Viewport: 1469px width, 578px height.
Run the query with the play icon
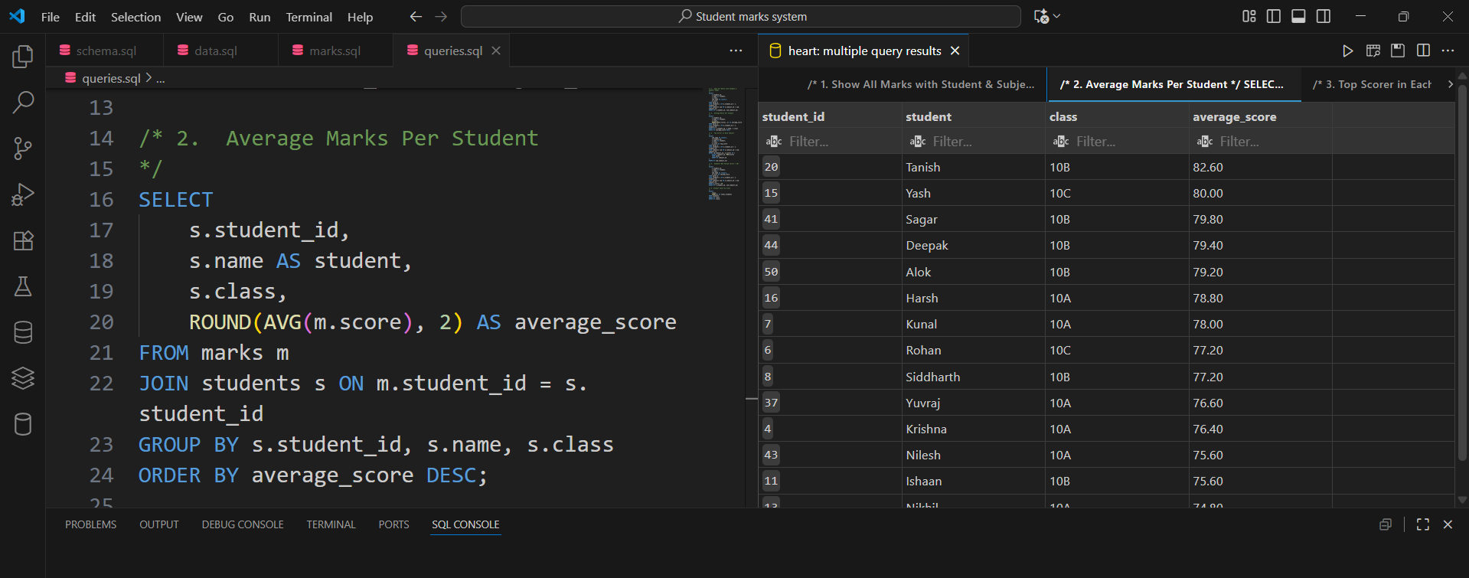[x=1348, y=51]
